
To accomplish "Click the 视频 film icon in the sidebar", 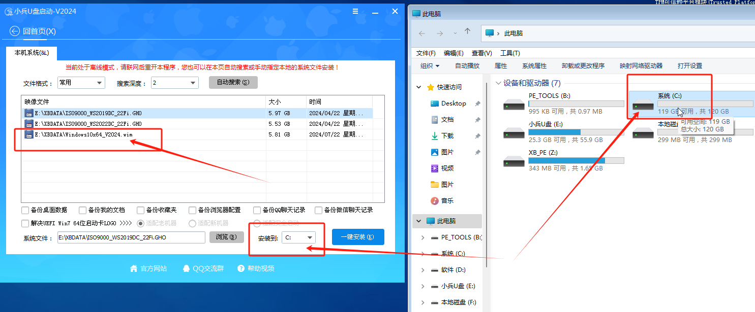I will click(x=435, y=168).
